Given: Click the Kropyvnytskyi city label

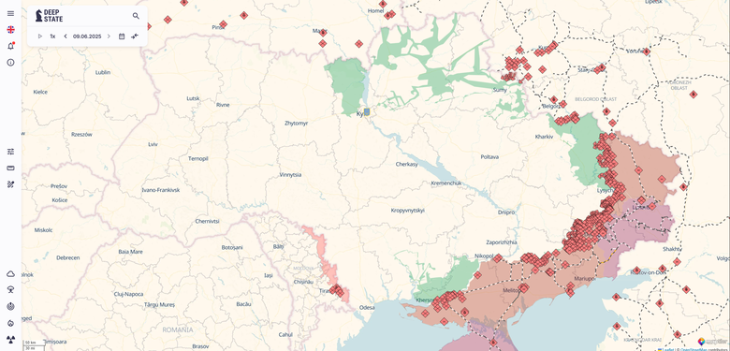Looking at the screenshot, I should pos(408,211).
